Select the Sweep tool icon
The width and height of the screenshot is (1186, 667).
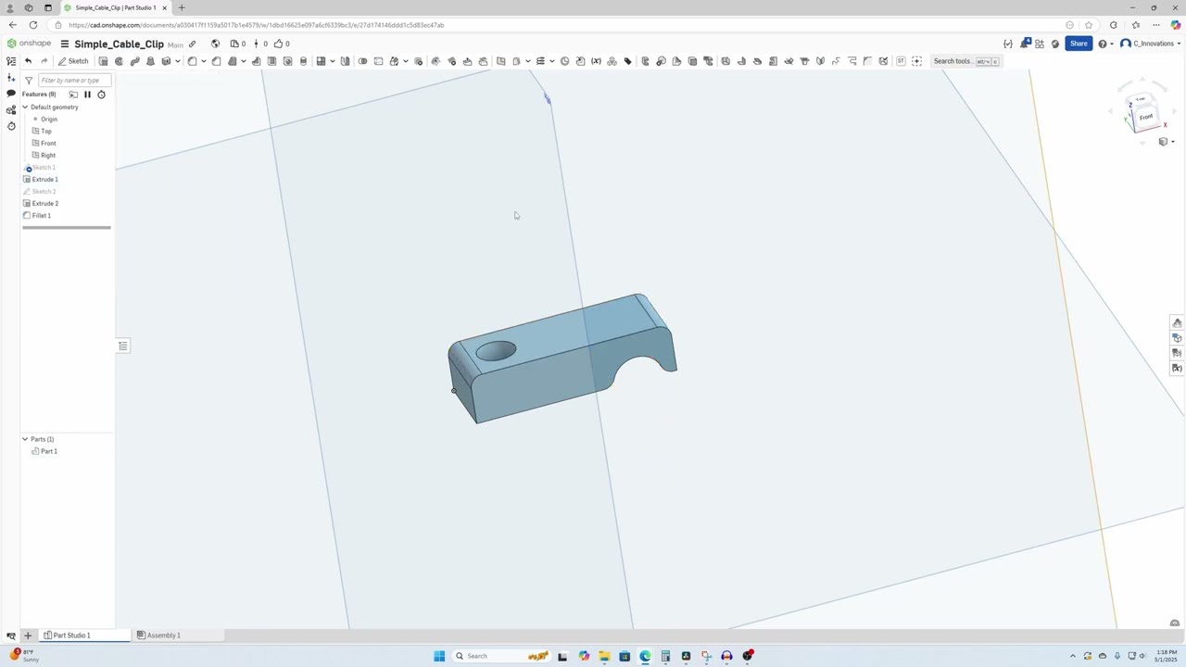(134, 61)
